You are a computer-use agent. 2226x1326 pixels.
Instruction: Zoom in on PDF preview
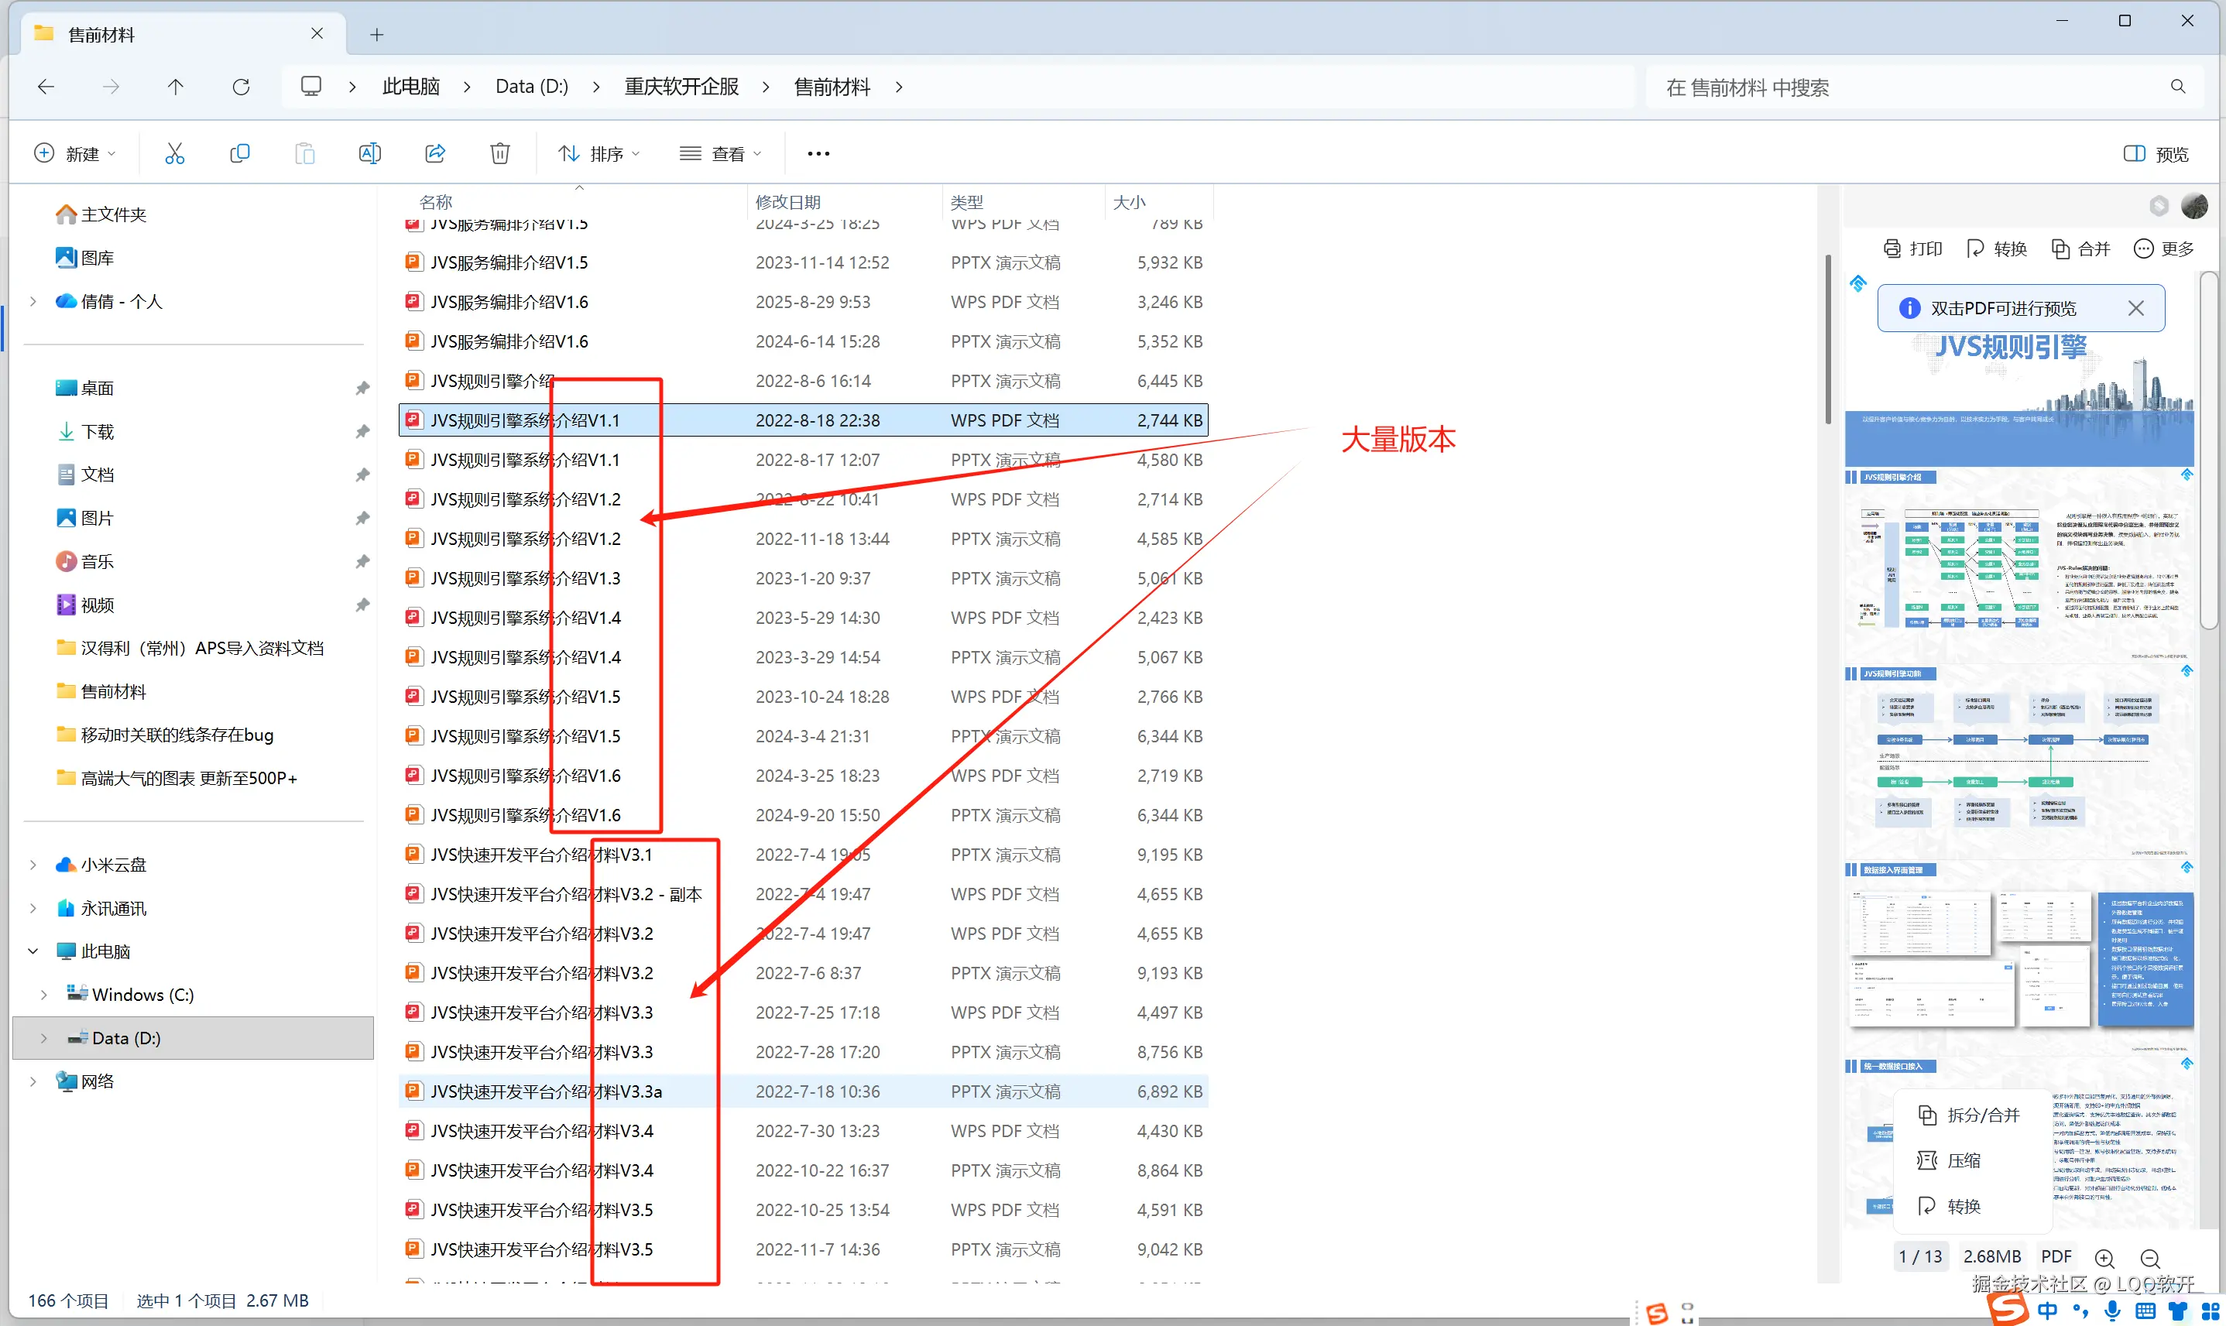coord(2104,1257)
